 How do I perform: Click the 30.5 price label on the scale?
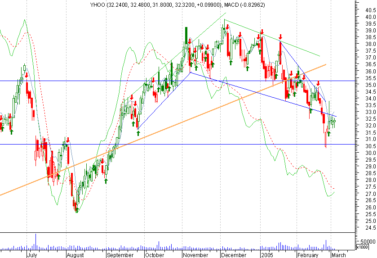[x=371, y=146]
